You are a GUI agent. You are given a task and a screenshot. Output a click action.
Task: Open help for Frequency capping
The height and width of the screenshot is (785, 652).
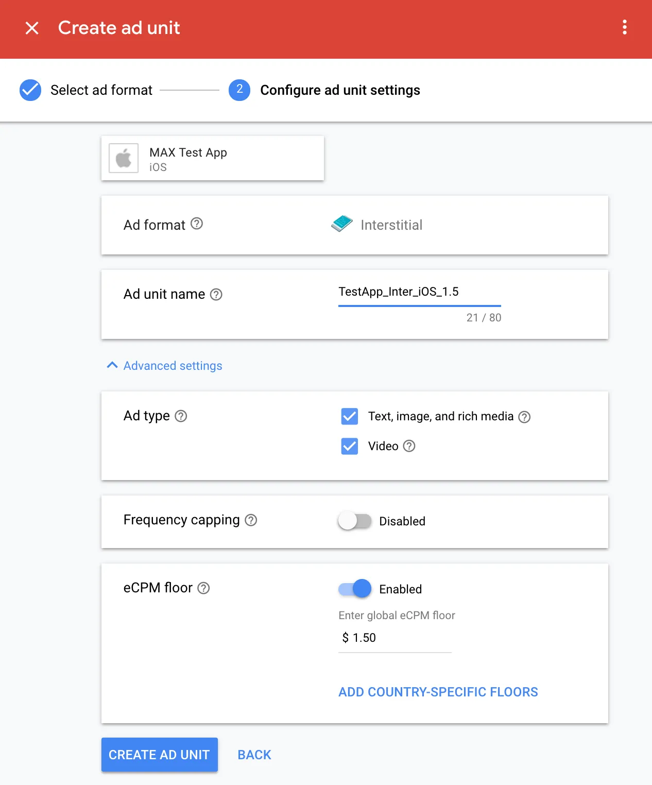pos(252,521)
